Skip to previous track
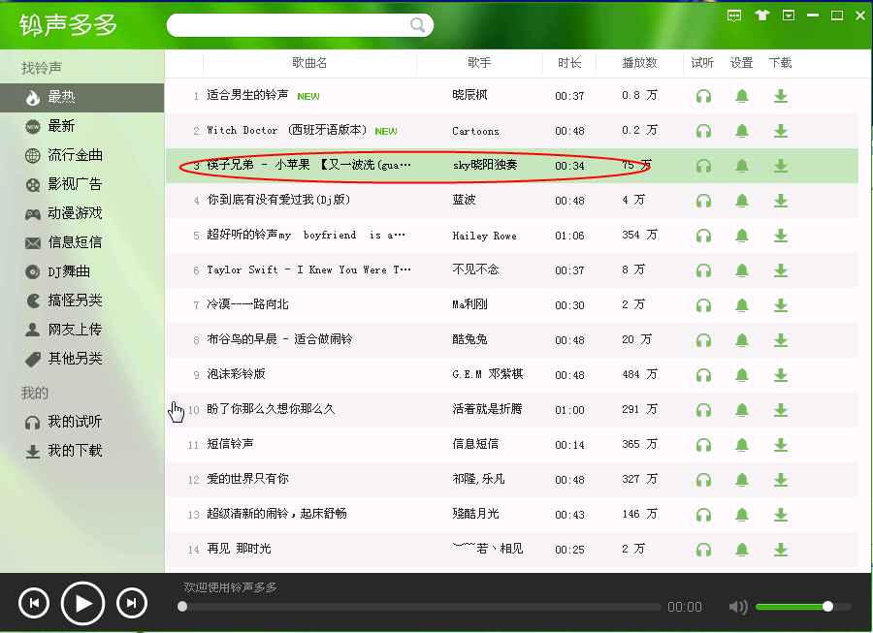This screenshot has width=873, height=633. click(34, 603)
